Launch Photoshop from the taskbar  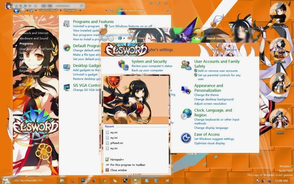pos(83,180)
